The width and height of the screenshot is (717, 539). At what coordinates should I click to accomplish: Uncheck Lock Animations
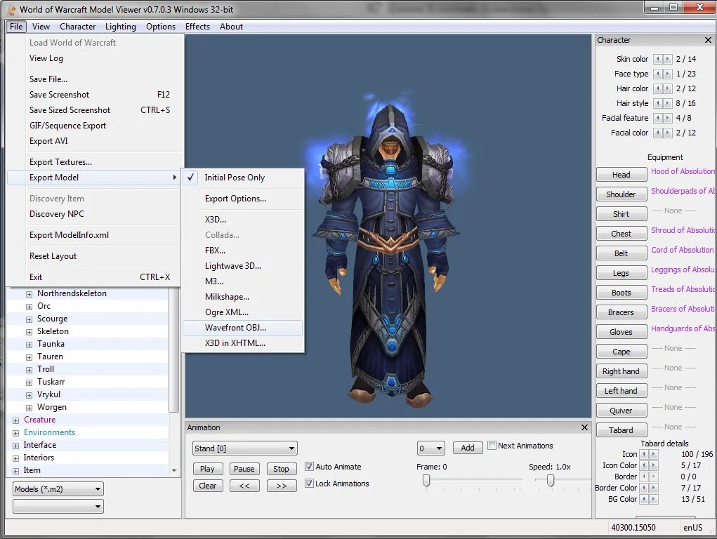pyautogui.click(x=309, y=484)
